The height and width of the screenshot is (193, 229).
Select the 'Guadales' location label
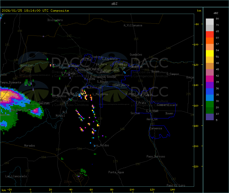[136, 55]
